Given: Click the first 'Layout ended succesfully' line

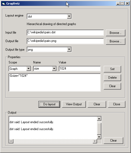Looking at the screenshot, I should click(x=32, y=122).
